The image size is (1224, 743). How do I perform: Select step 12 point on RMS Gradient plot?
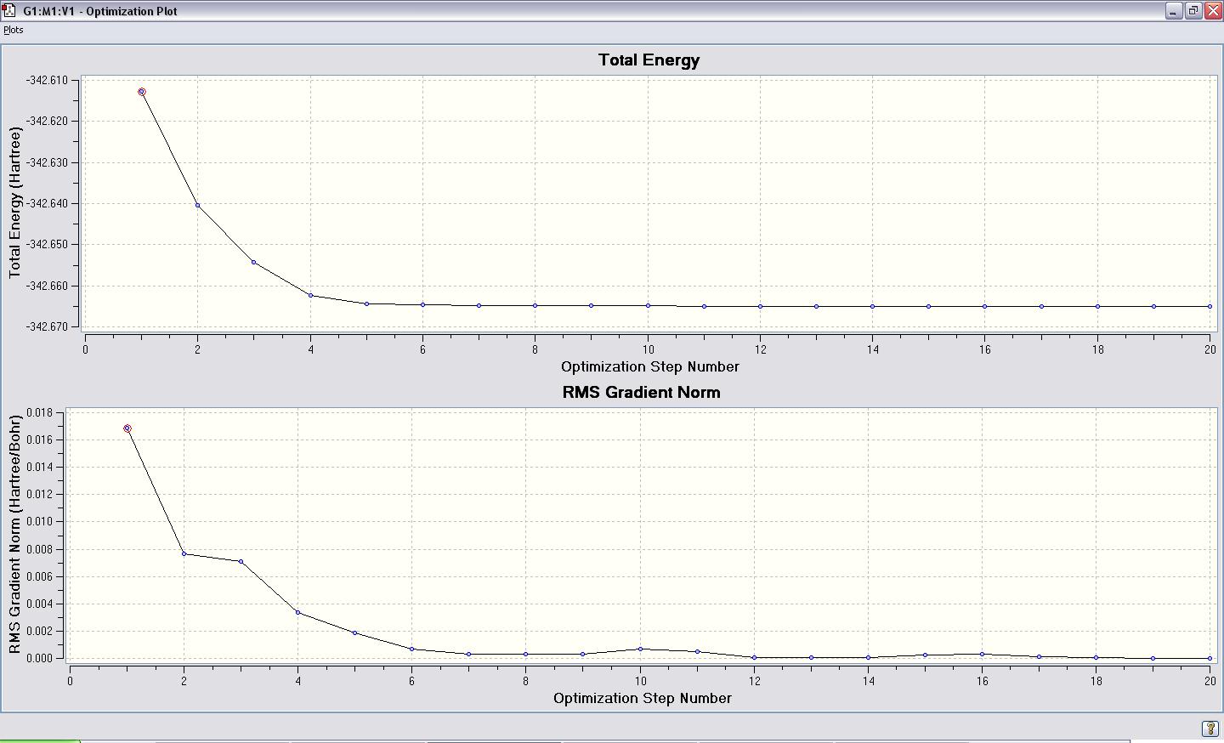coord(754,657)
